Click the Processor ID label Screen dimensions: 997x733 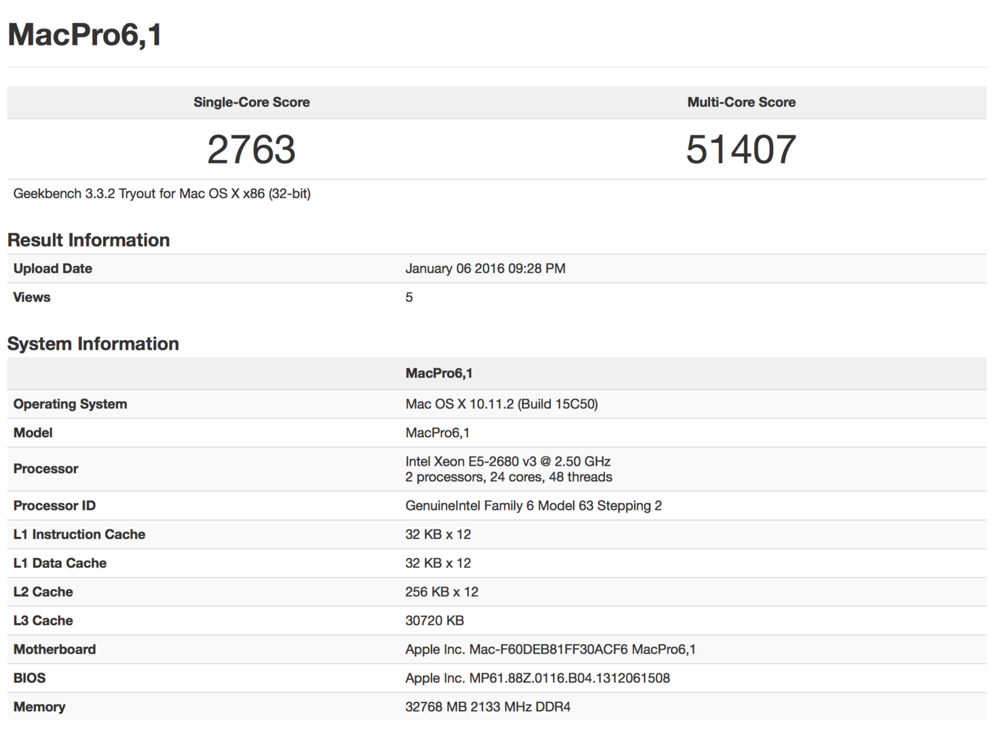pyautogui.click(x=55, y=506)
